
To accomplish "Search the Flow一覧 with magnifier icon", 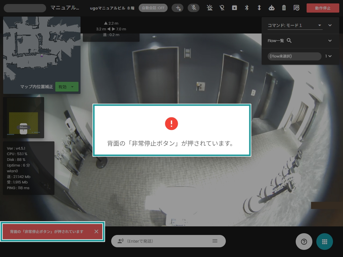I will [x=289, y=41].
